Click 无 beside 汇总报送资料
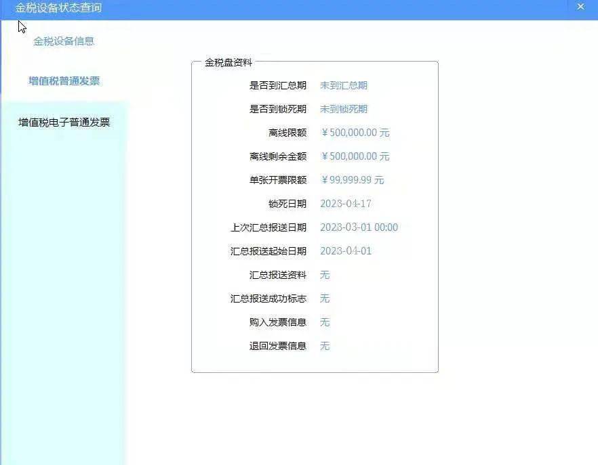This screenshot has width=598, height=465. (324, 275)
